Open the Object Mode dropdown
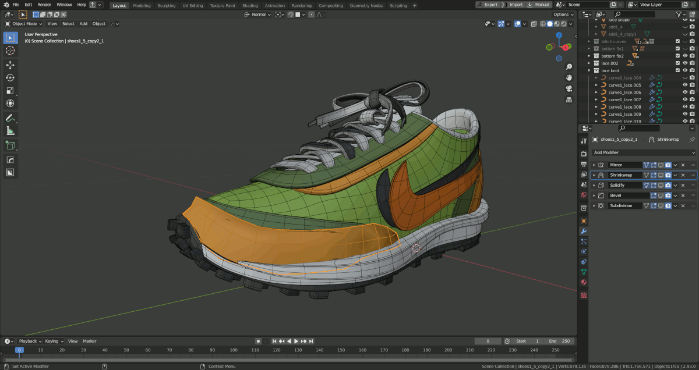This screenshot has height=370, width=699. click(24, 24)
